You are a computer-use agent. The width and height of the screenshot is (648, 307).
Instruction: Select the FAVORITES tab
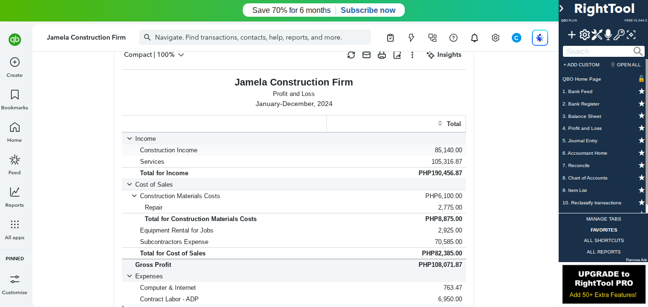tap(604, 230)
